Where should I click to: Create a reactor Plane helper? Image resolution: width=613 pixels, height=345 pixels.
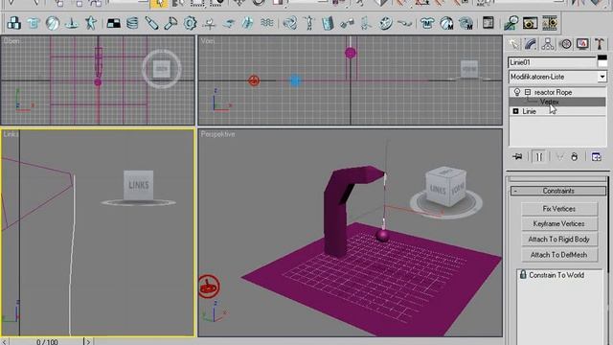coord(114,23)
